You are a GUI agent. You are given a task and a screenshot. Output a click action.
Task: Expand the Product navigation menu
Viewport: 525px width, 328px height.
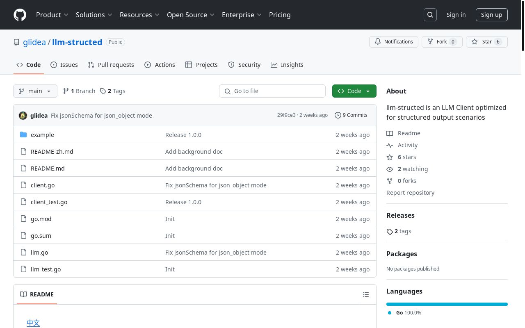click(x=52, y=15)
